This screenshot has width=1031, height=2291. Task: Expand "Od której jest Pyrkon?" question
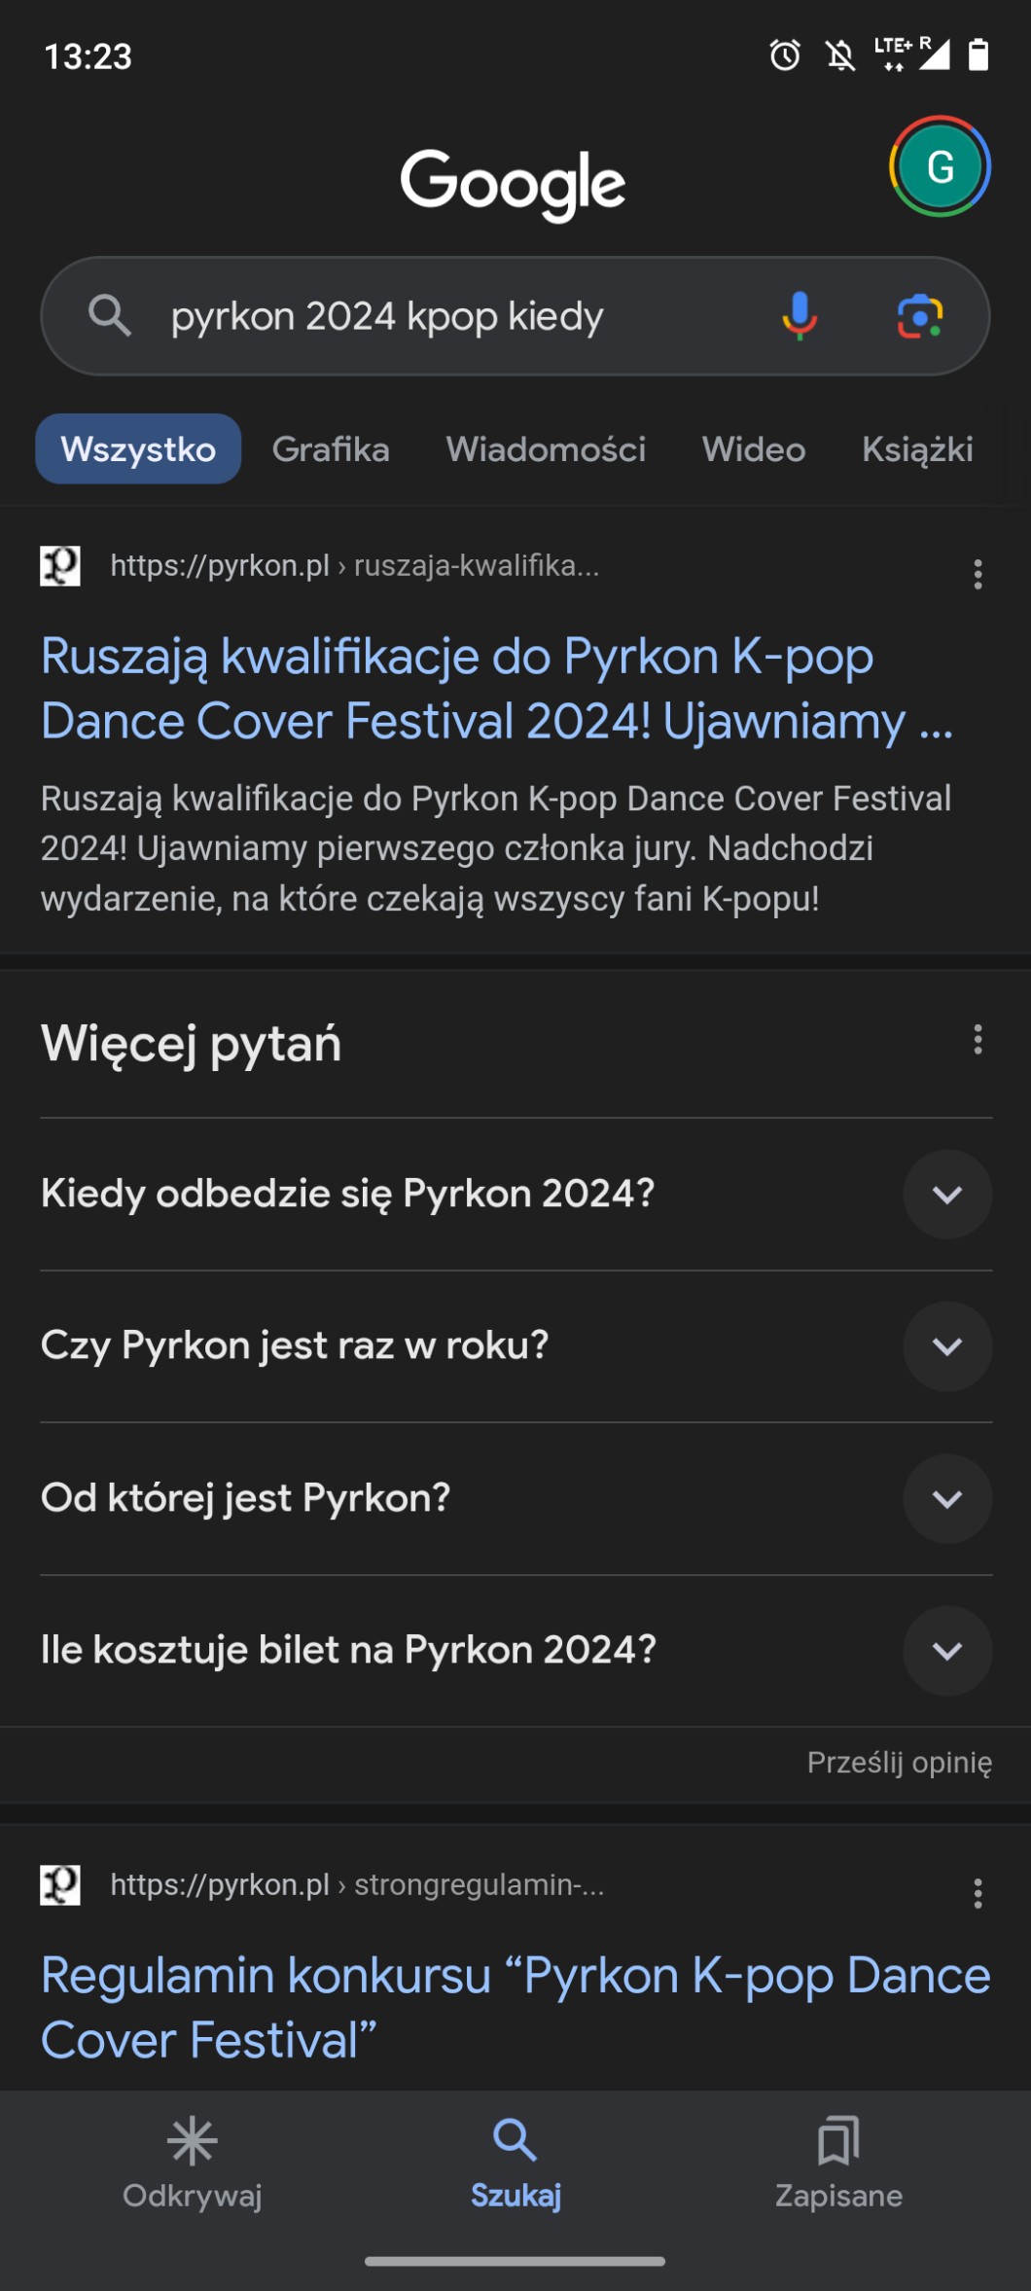947,1499
